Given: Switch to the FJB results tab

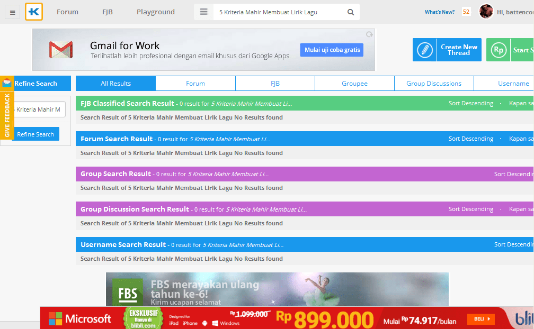Looking at the screenshot, I should click(x=275, y=84).
